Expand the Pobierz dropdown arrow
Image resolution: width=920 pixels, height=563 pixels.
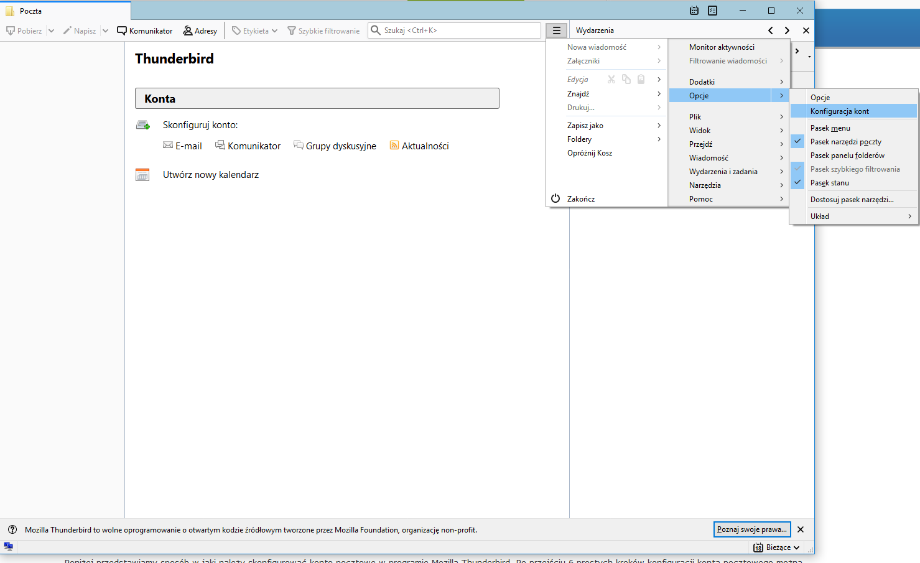pyautogui.click(x=51, y=30)
